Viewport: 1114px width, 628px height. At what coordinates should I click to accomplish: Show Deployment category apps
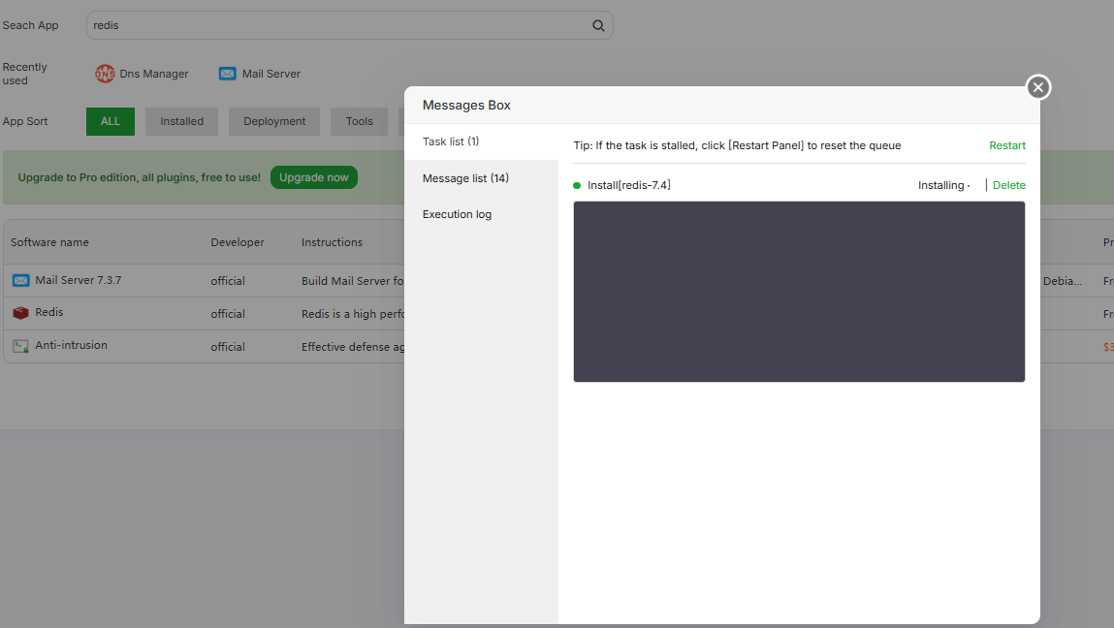pos(274,121)
